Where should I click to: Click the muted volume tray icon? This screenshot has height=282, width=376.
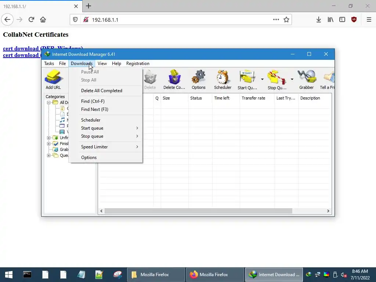point(344,275)
